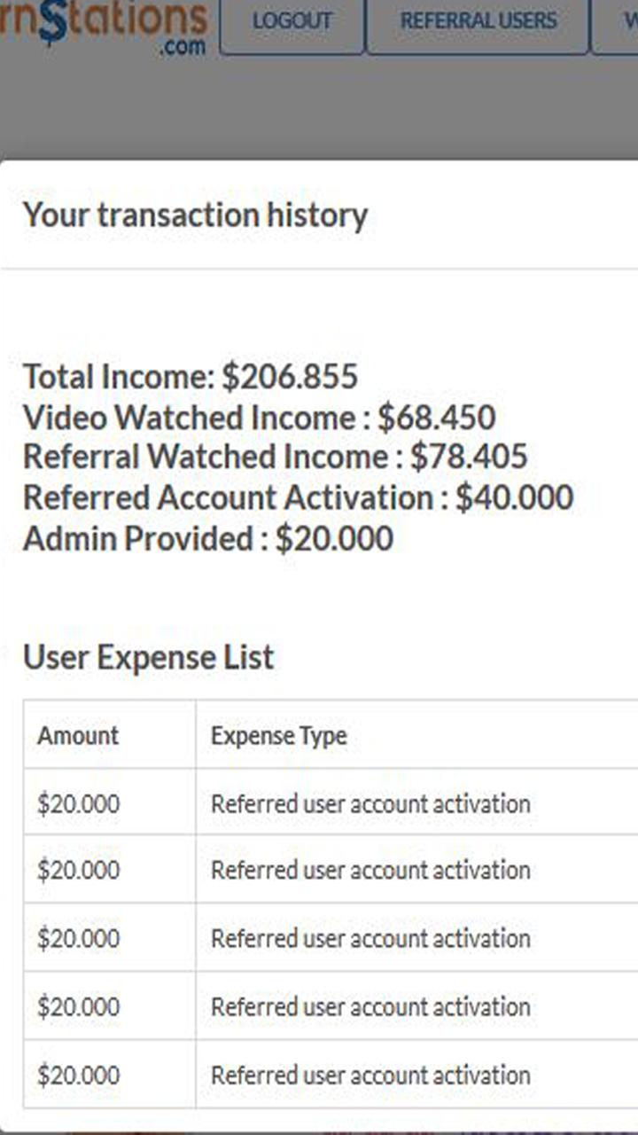The image size is (638, 1135).
Task: Select the 'Your transaction history' heading
Action: (x=195, y=215)
